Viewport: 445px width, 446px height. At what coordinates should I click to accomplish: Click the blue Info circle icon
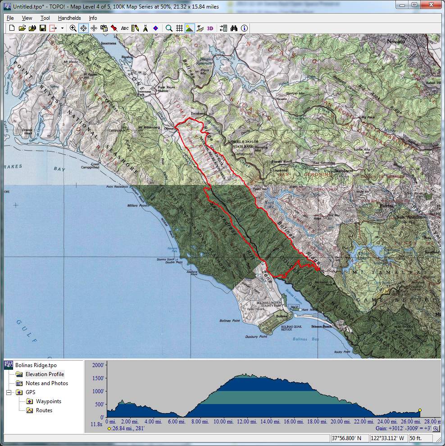pyautogui.click(x=244, y=28)
